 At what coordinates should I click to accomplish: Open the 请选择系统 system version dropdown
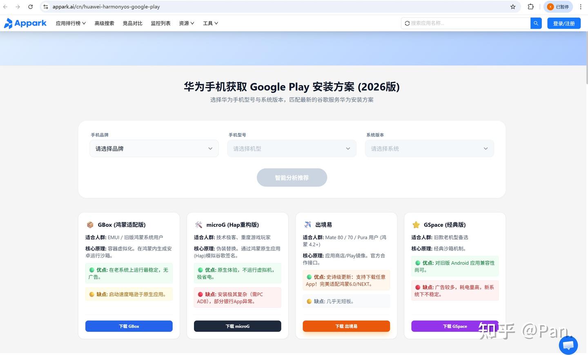429,149
